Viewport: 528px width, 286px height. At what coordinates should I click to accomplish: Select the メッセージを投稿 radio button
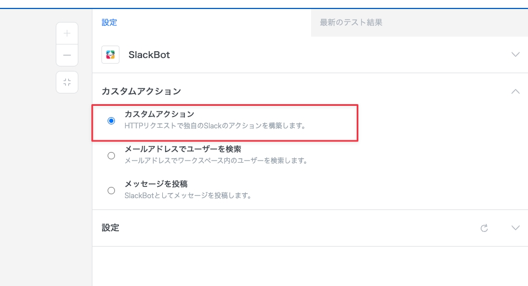(x=111, y=190)
